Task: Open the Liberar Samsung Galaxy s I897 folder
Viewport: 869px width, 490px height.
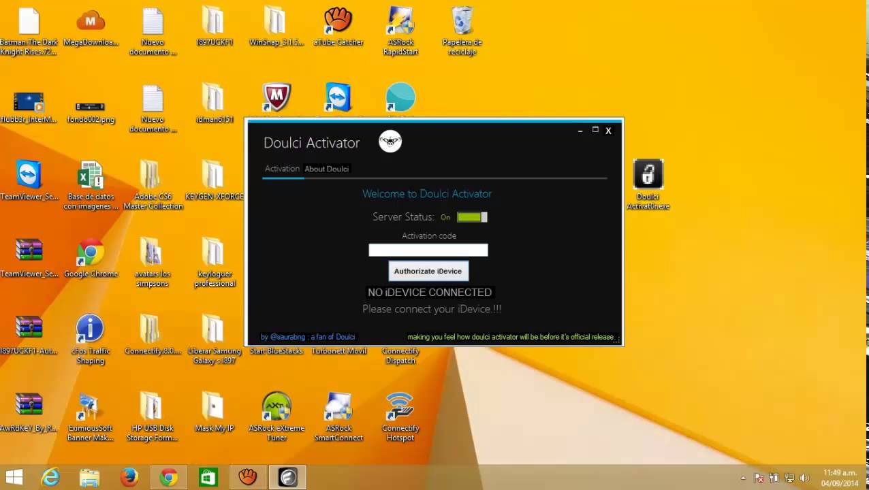Action: point(214,340)
